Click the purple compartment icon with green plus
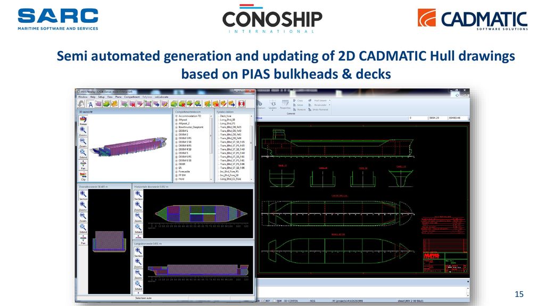The height and width of the screenshot is (306, 545). click(123, 104)
